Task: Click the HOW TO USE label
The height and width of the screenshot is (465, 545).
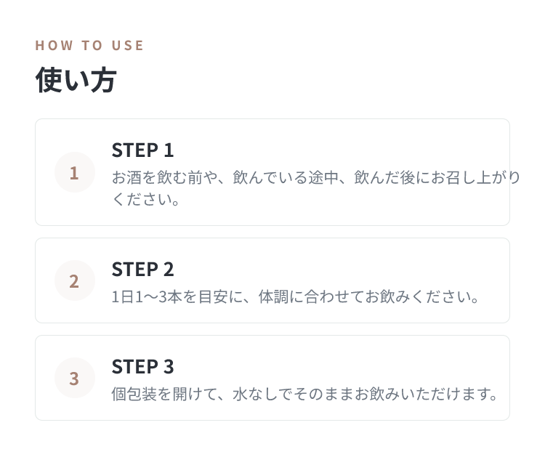Action: pyautogui.click(x=89, y=46)
